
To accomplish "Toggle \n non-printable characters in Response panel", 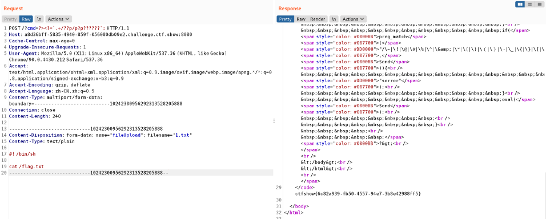I will tap(334, 19).
